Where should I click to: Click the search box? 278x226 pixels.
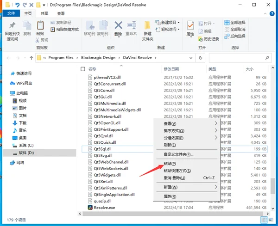(x=240, y=58)
